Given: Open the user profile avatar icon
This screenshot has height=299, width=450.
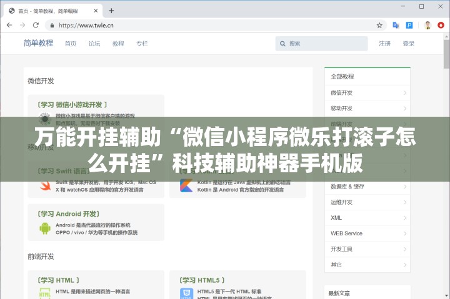Looking at the screenshot, I should click(x=427, y=25).
